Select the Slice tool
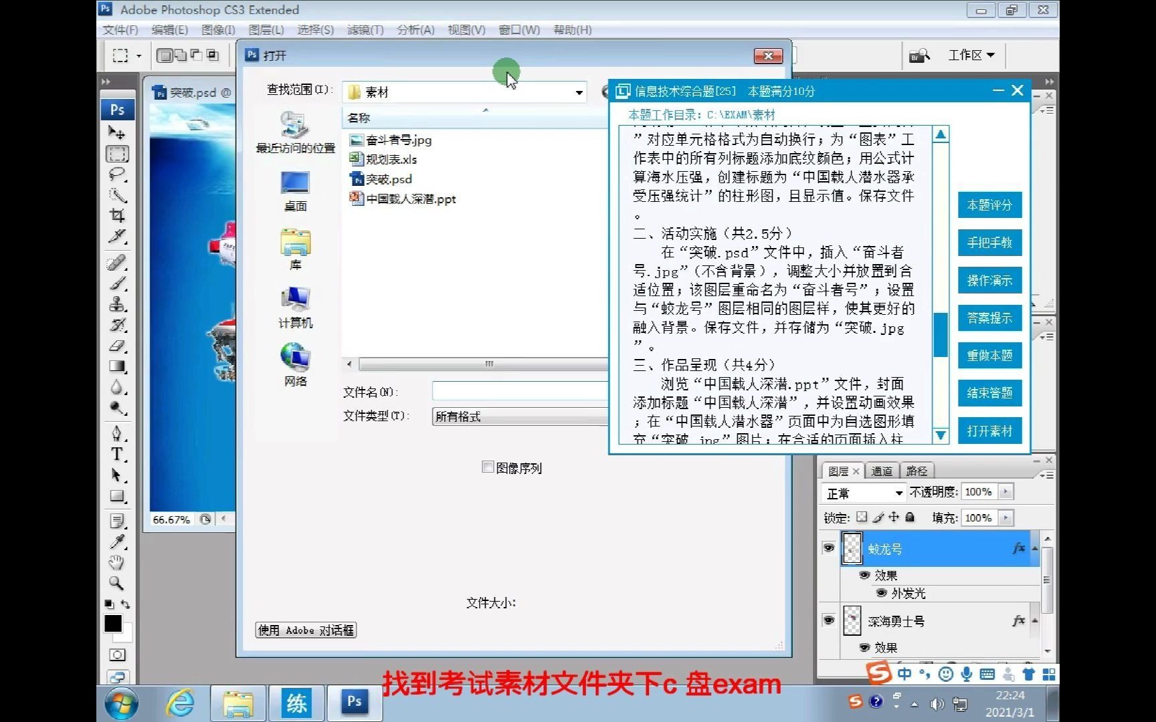Screen dimensions: 1156x722 (x=117, y=237)
